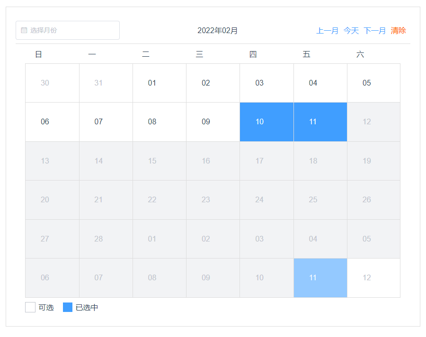The image size is (426, 337).
Task: Click the white 可选 legend swatch
Action: pyautogui.click(x=30, y=307)
